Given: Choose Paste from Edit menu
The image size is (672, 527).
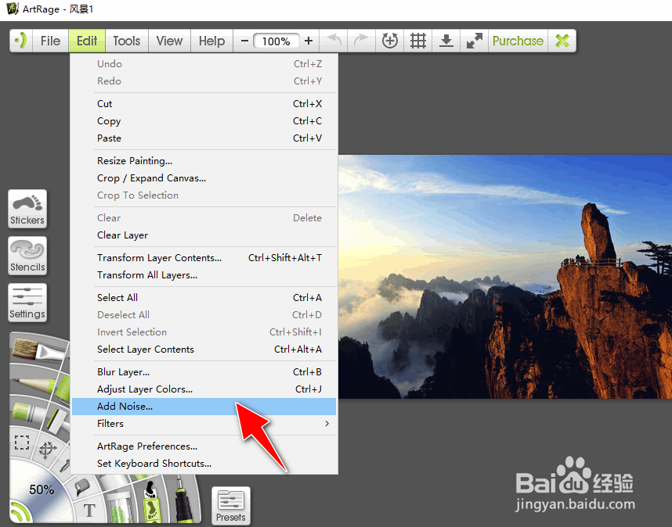Looking at the screenshot, I should pos(204,138).
